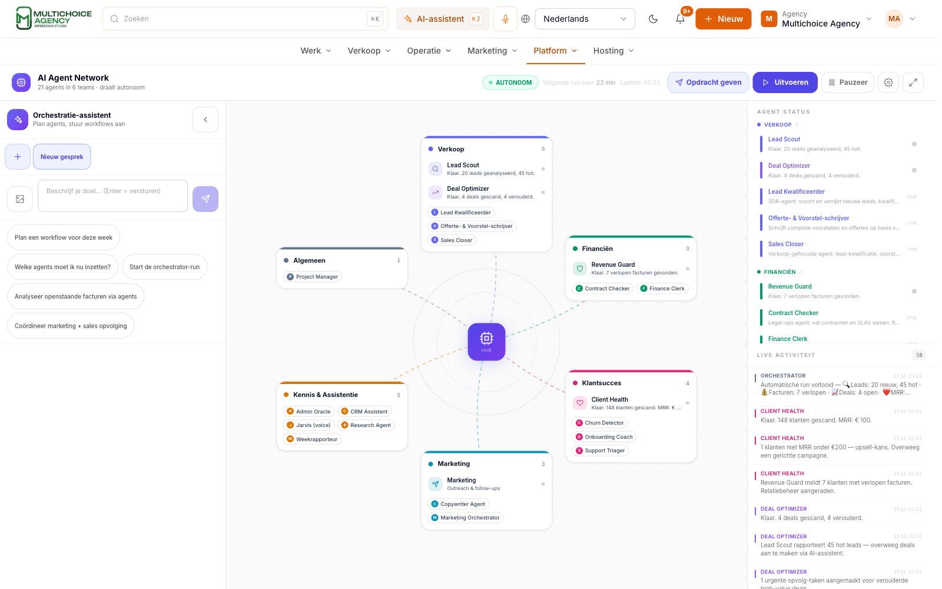Open agent network settings gear
942x589 pixels.
(888, 82)
